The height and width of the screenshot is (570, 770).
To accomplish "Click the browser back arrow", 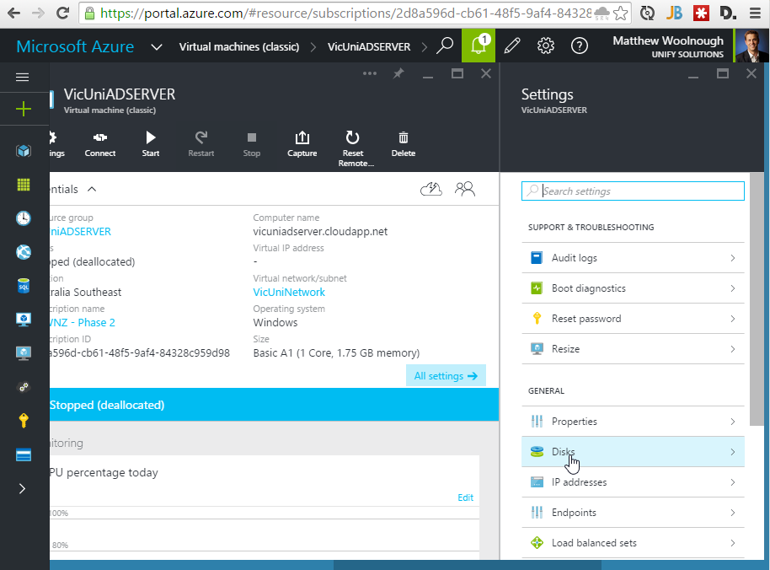I will pos(13,13).
